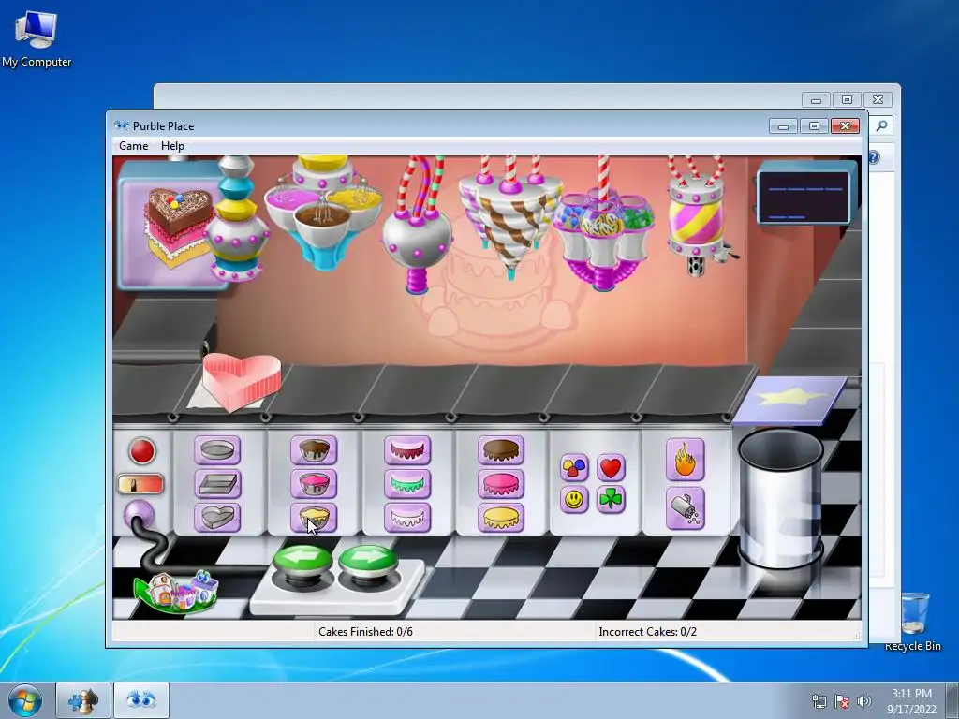Open My Computer desktop icon

(x=37, y=38)
